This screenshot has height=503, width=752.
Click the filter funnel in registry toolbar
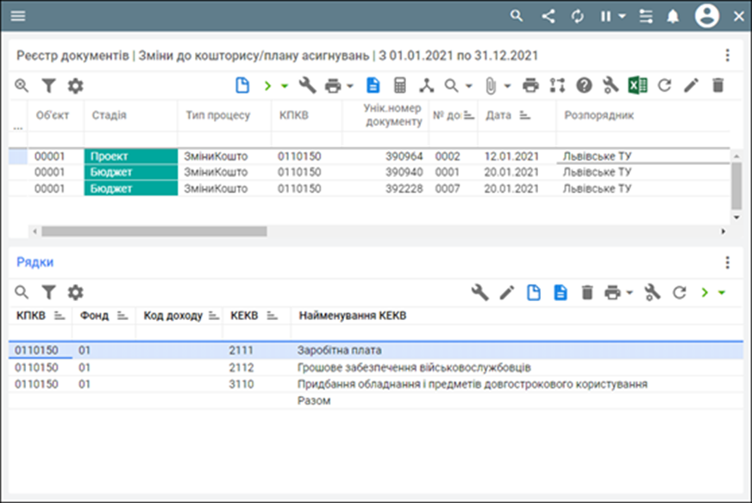pyautogui.click(x=49, y=85)
